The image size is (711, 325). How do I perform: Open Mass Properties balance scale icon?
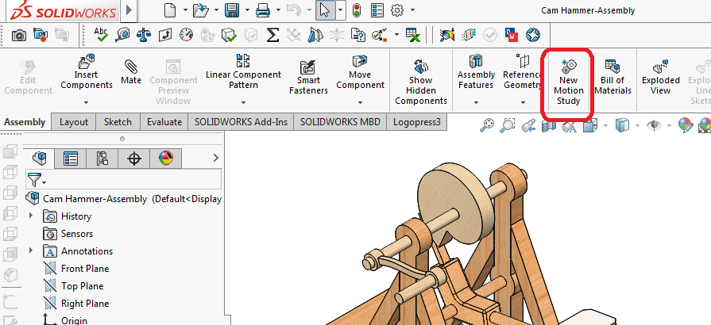(x=144, y=35)
